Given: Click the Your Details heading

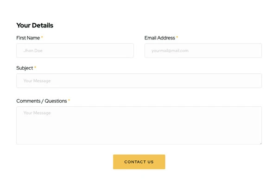Looking at the screenshot, I should [35, 25].
